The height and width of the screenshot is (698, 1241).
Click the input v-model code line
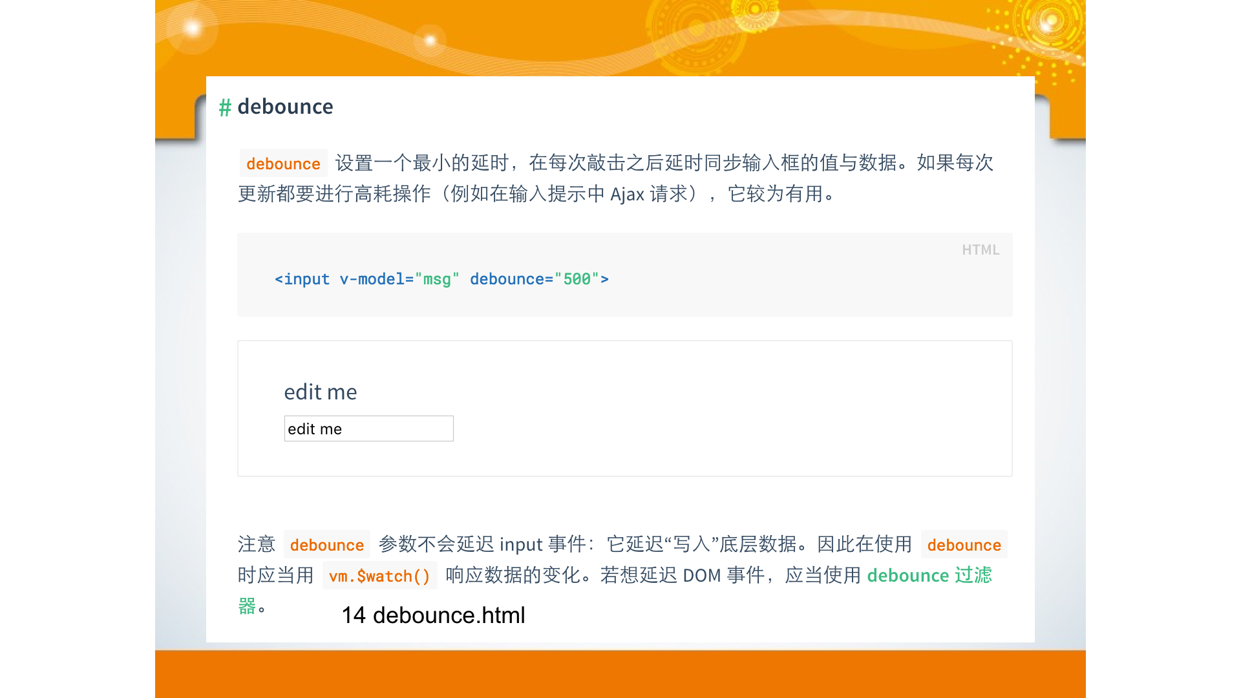[x=441, y=279]
